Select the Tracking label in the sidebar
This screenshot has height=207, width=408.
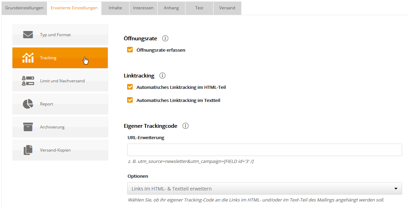[48, 58]
